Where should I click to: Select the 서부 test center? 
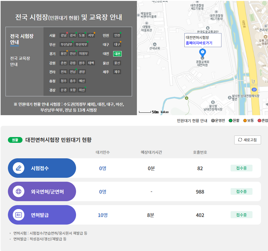click(x=91, y=35)
